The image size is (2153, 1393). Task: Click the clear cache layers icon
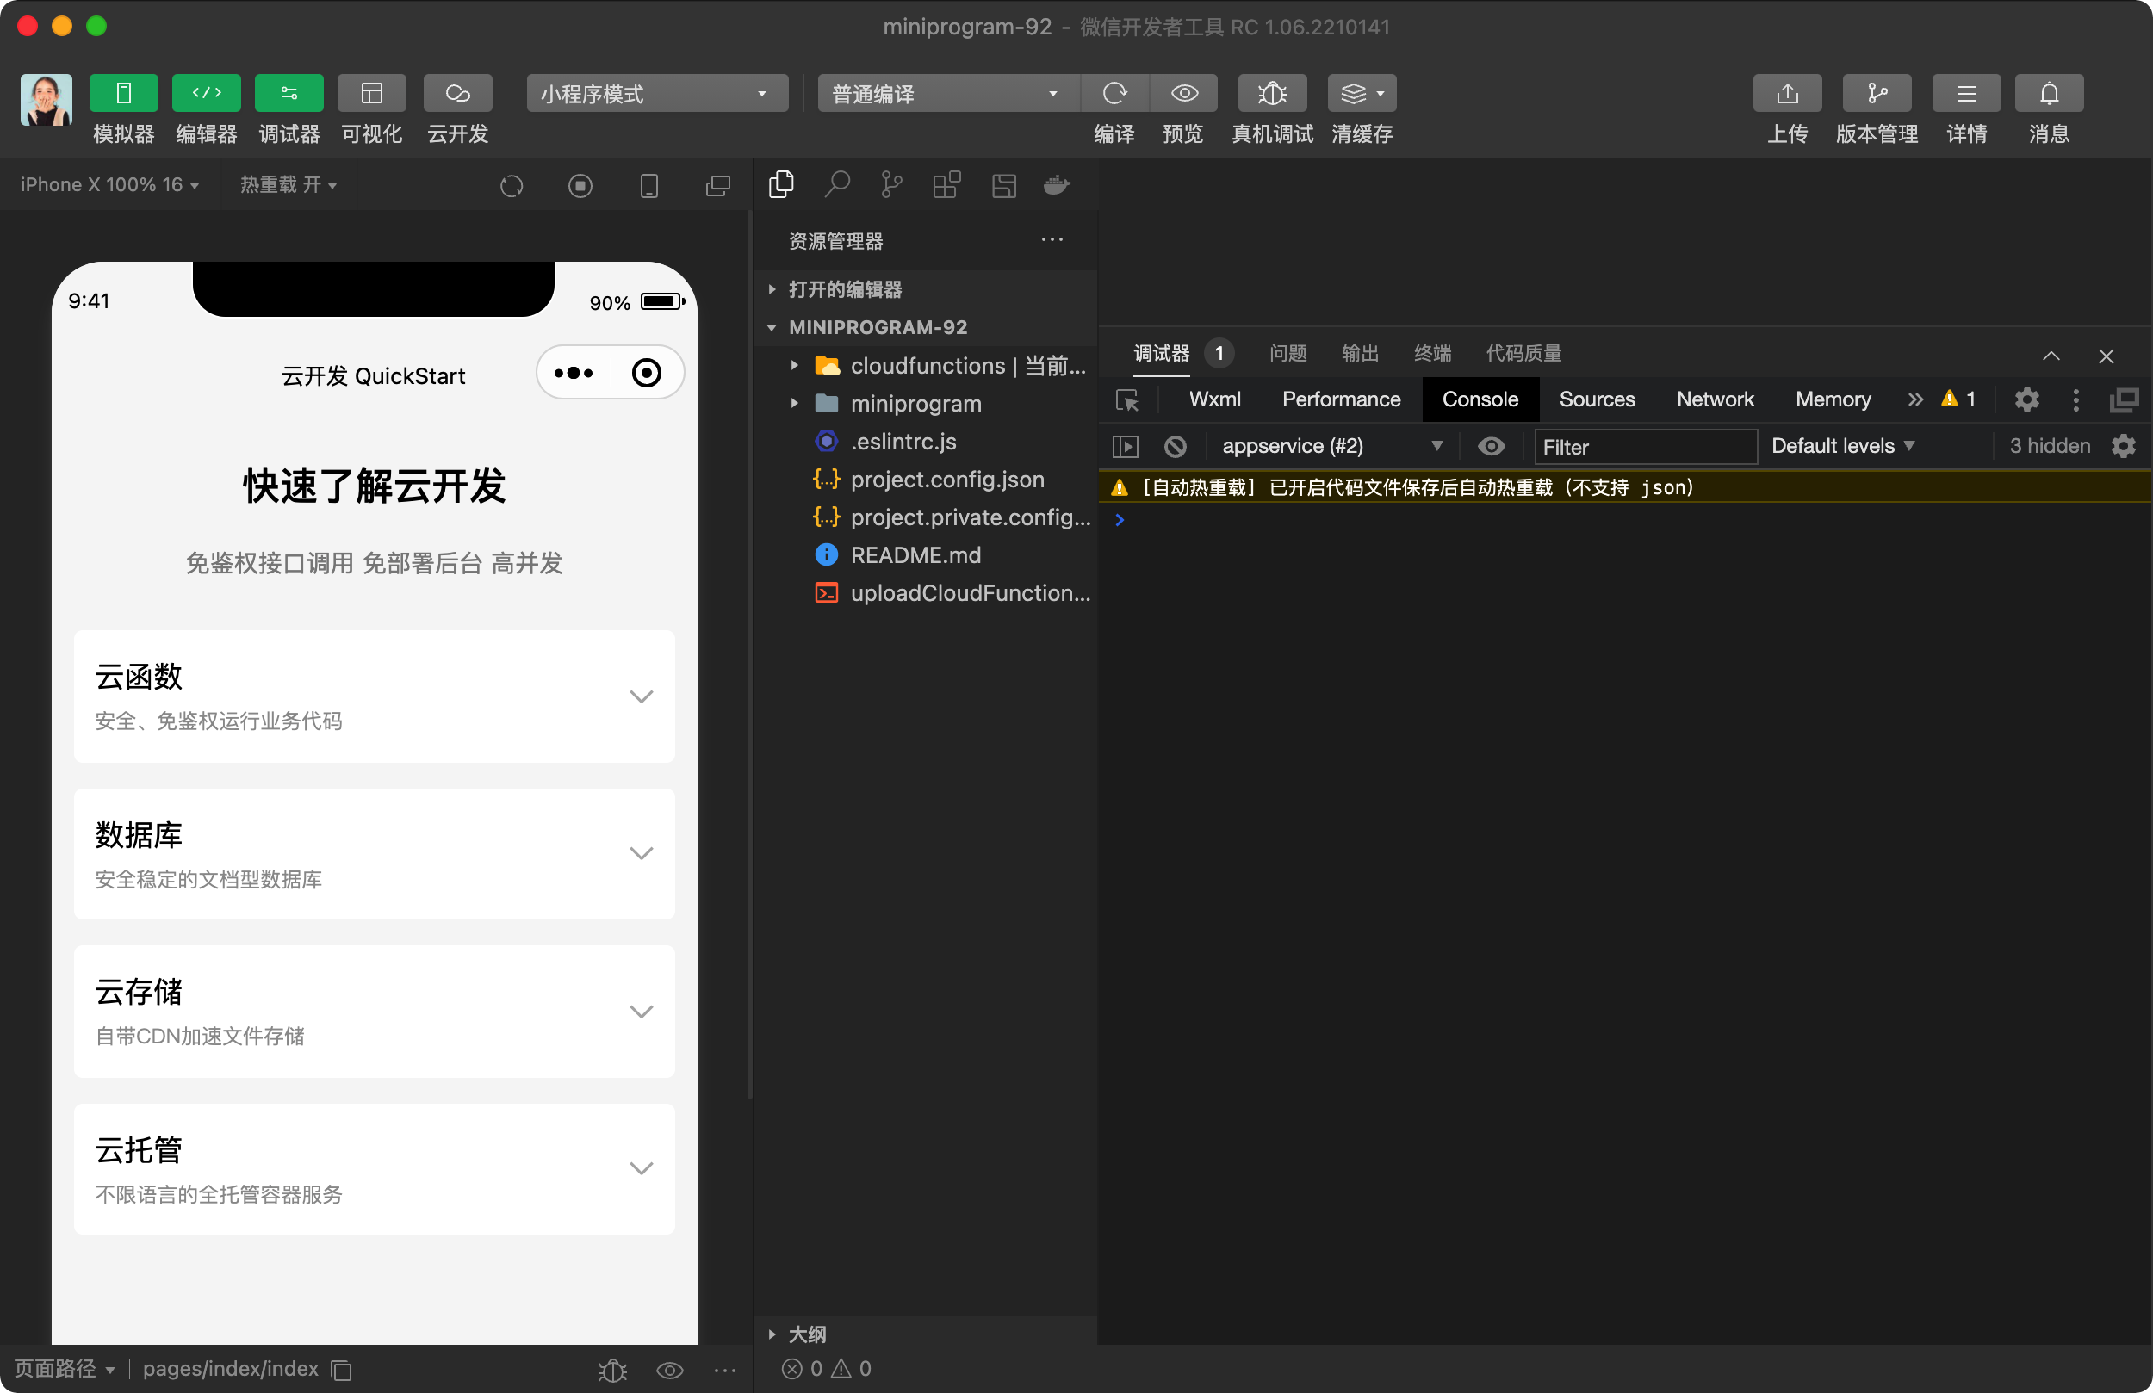click(x=1360, y=93)
